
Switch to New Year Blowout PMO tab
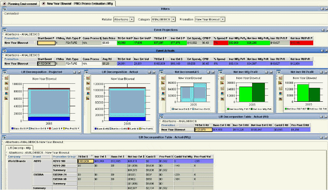[x=80, y=4]
